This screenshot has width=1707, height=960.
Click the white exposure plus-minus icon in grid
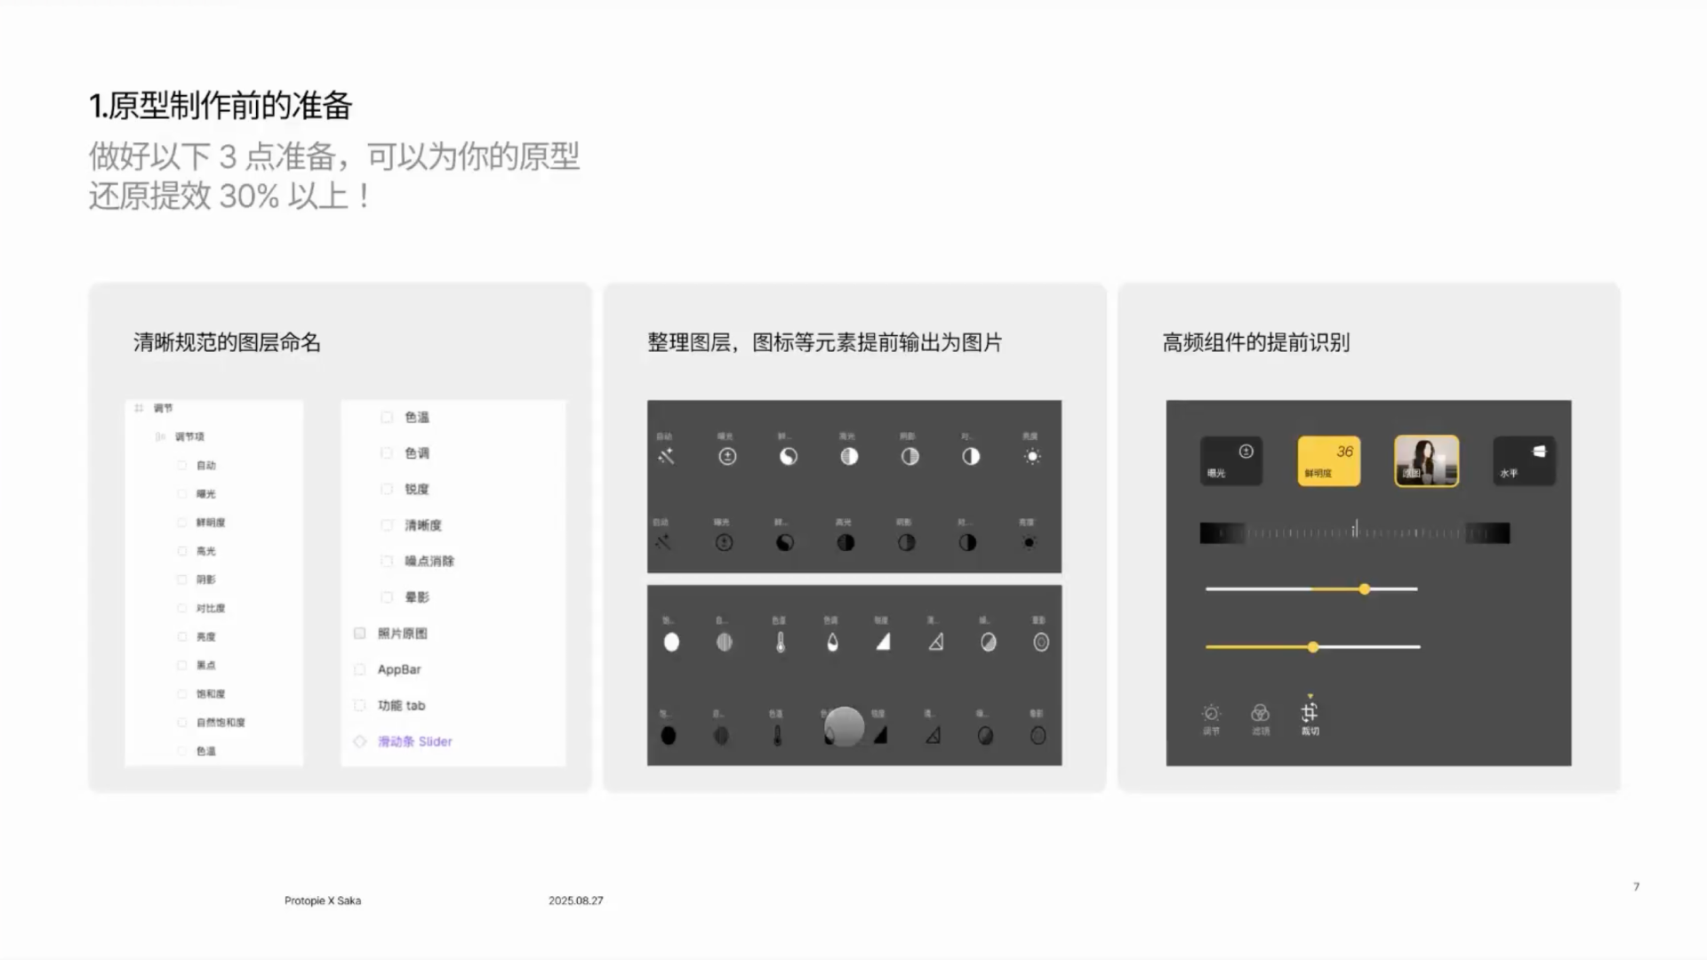pyautogui.click(x=727, y=457)
